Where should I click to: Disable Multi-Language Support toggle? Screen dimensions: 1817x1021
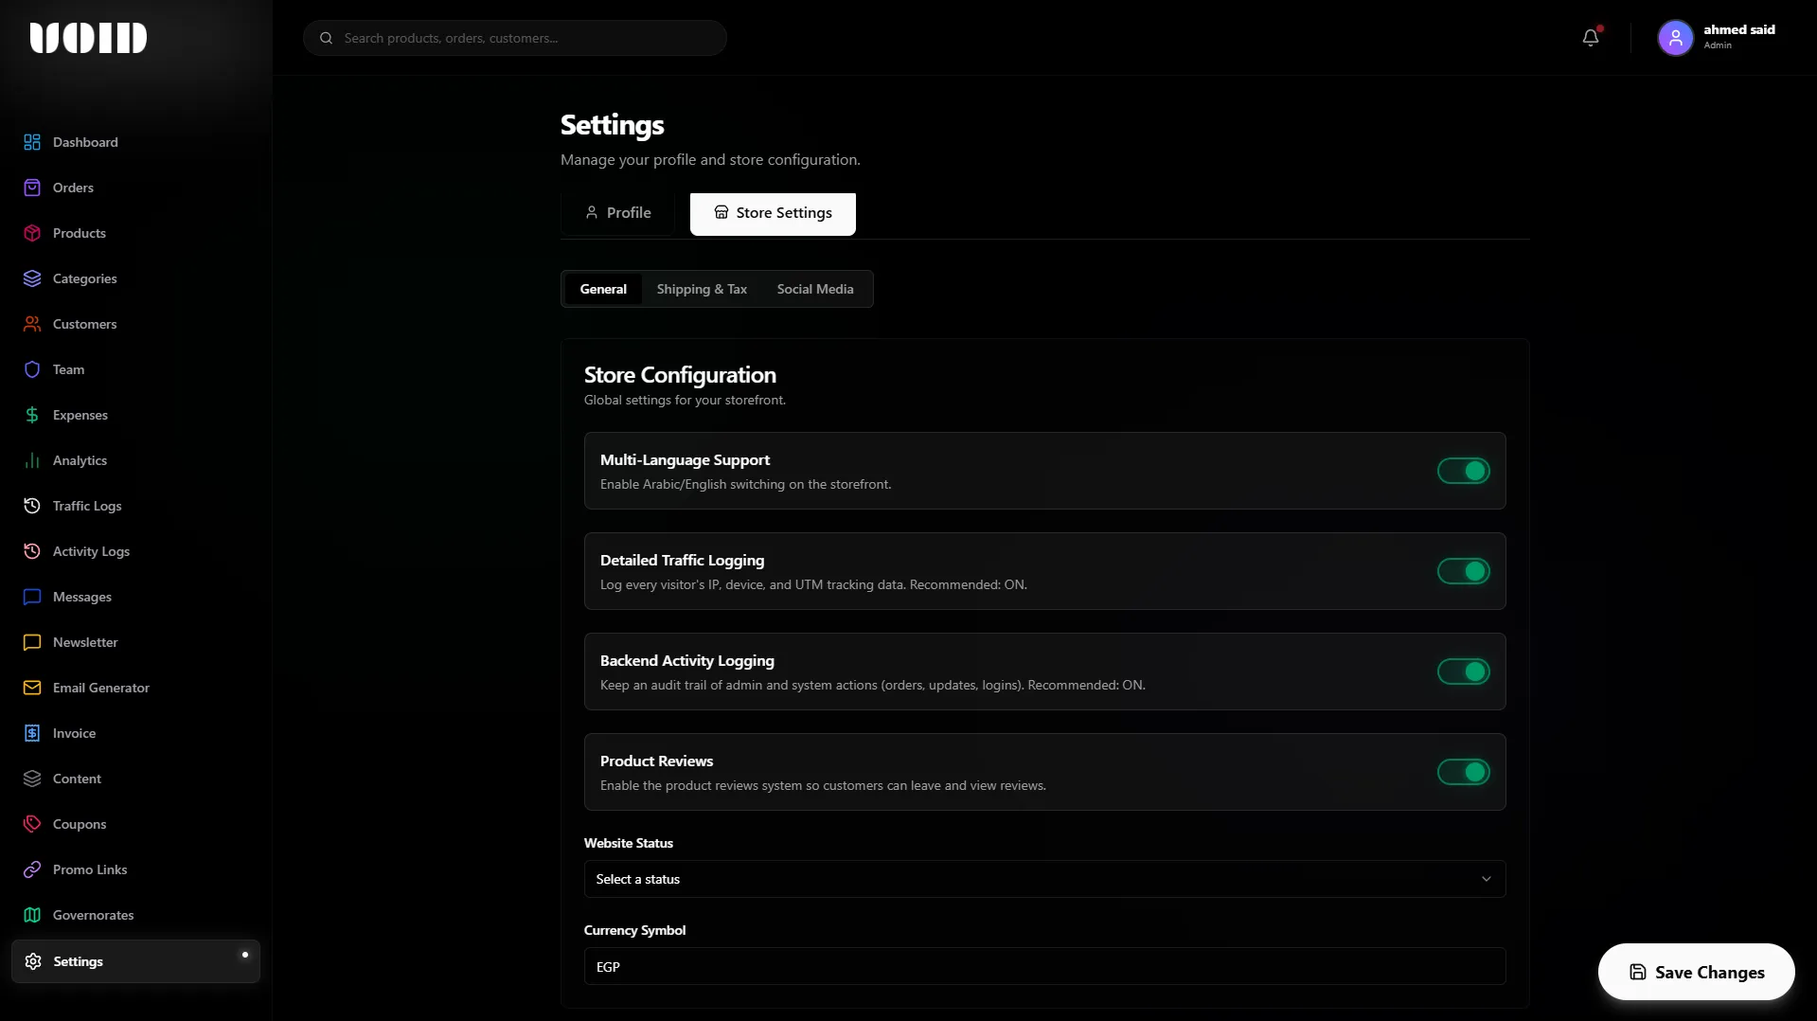(1463, 471)
